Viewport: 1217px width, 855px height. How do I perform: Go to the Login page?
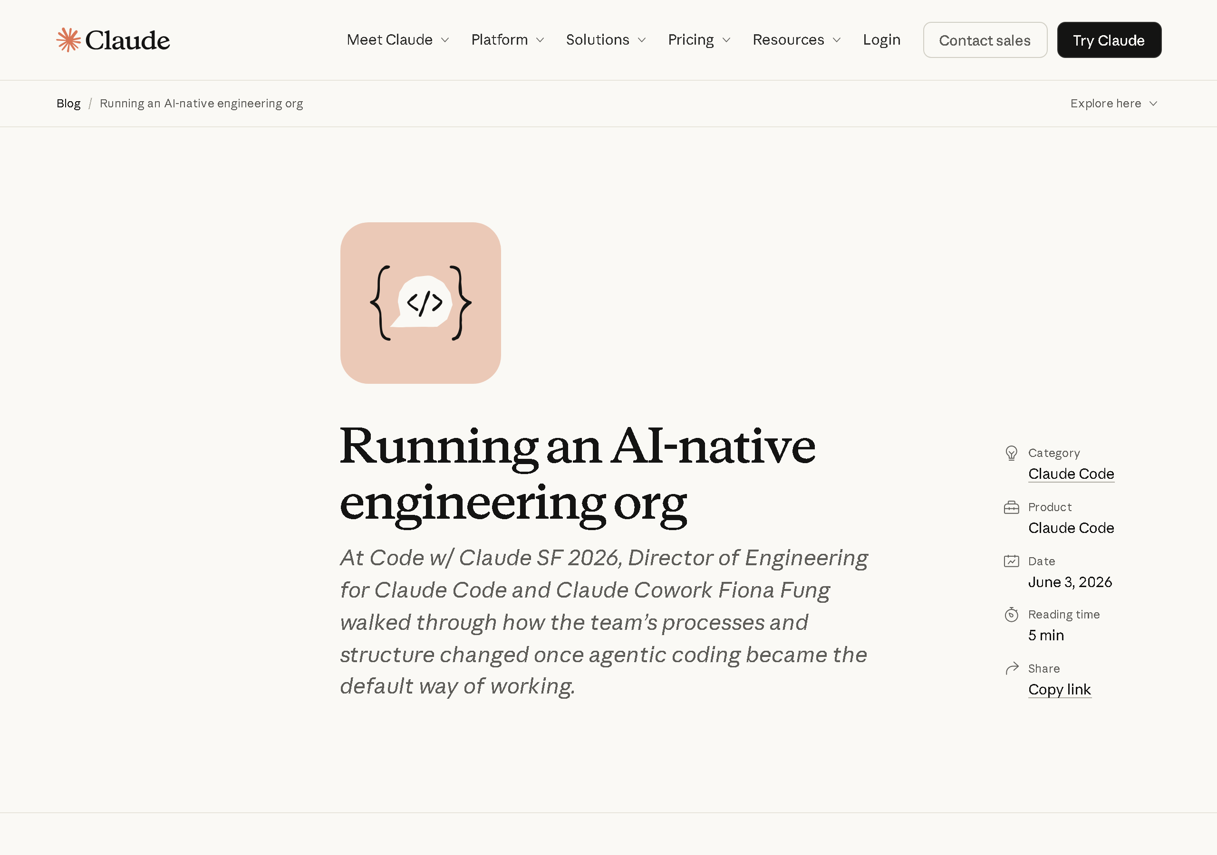[881, 40]
